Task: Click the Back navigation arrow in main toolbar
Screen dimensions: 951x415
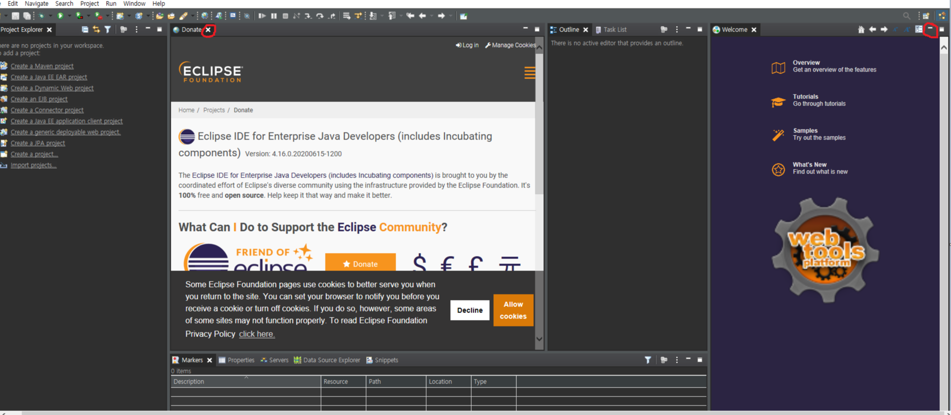Action: pos(422,16)
